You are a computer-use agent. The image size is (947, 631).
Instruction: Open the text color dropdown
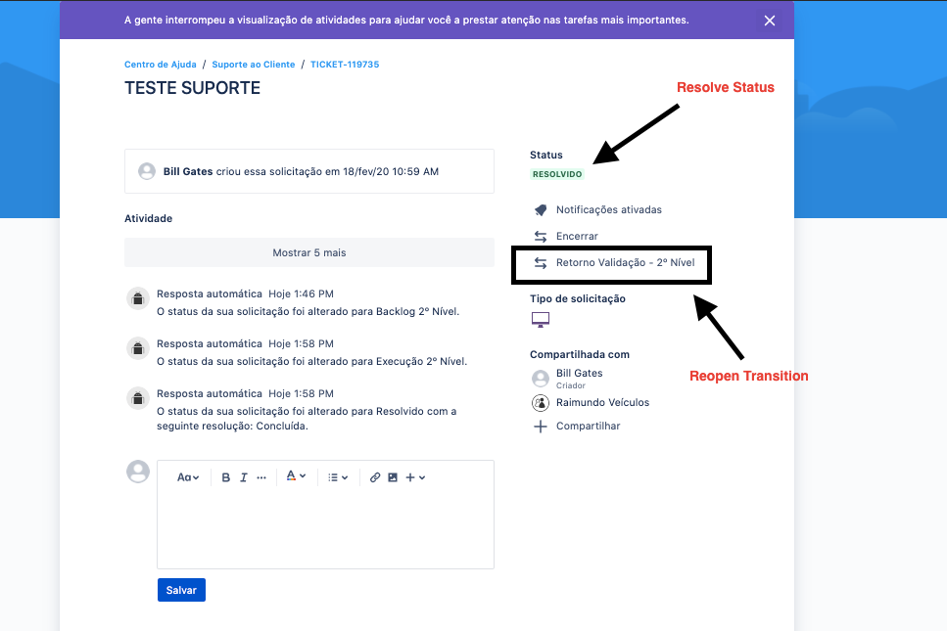(296, 476)
